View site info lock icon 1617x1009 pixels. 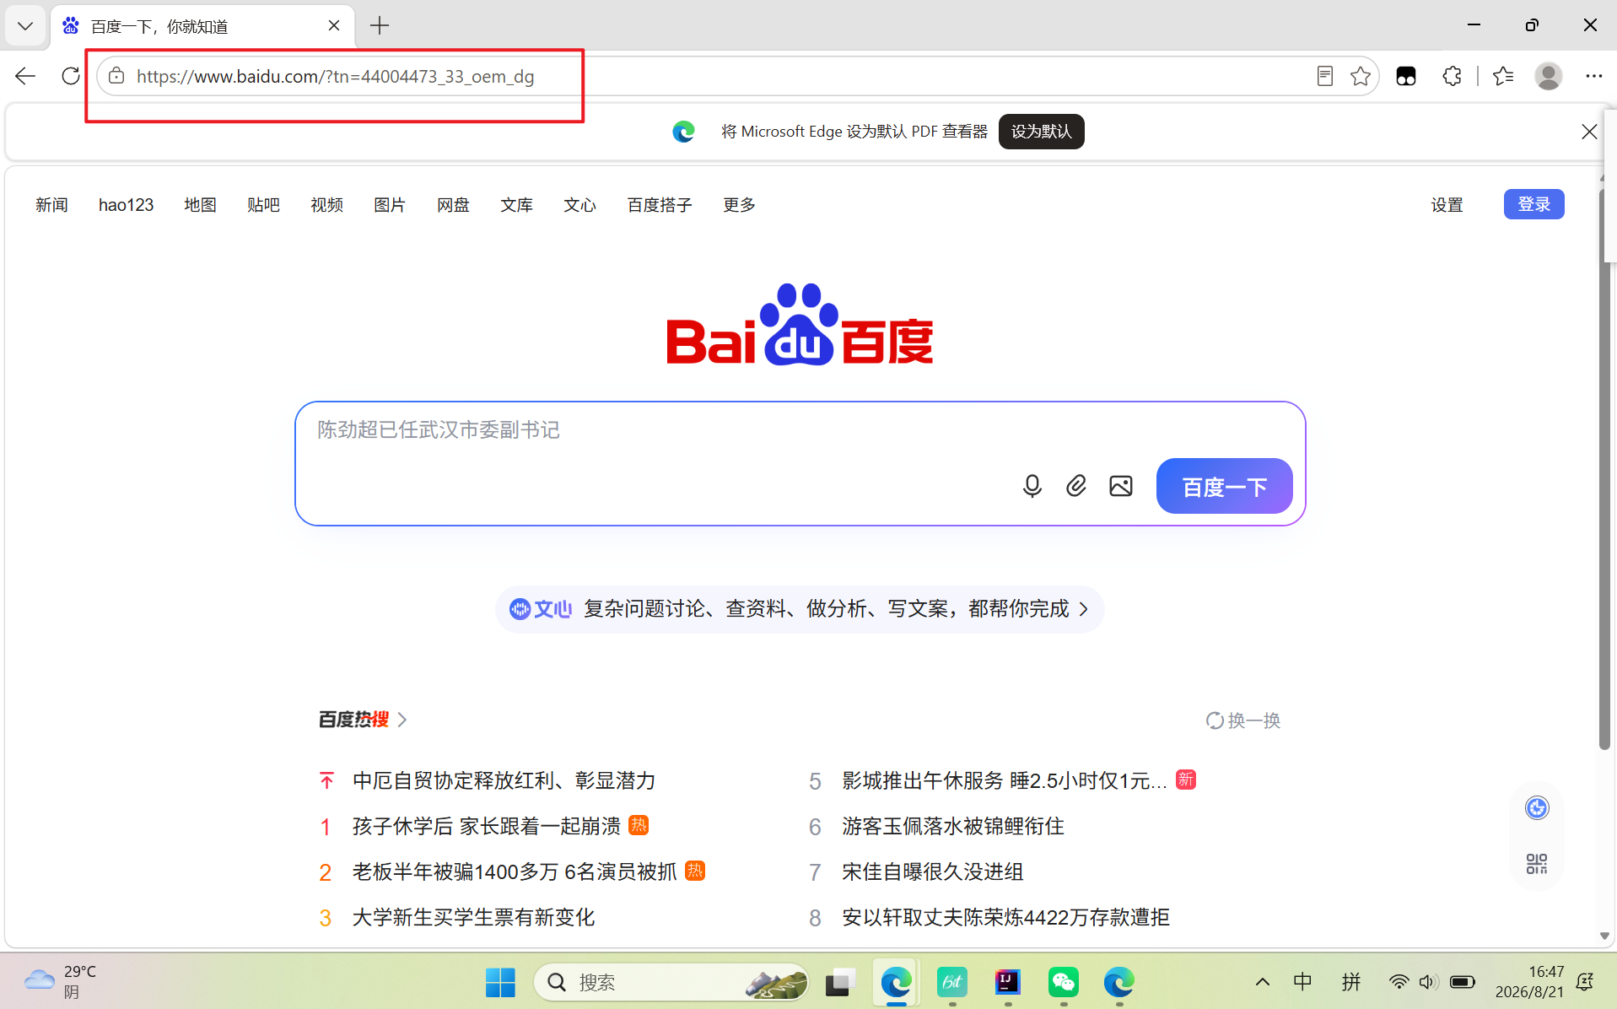coord(116,76)
